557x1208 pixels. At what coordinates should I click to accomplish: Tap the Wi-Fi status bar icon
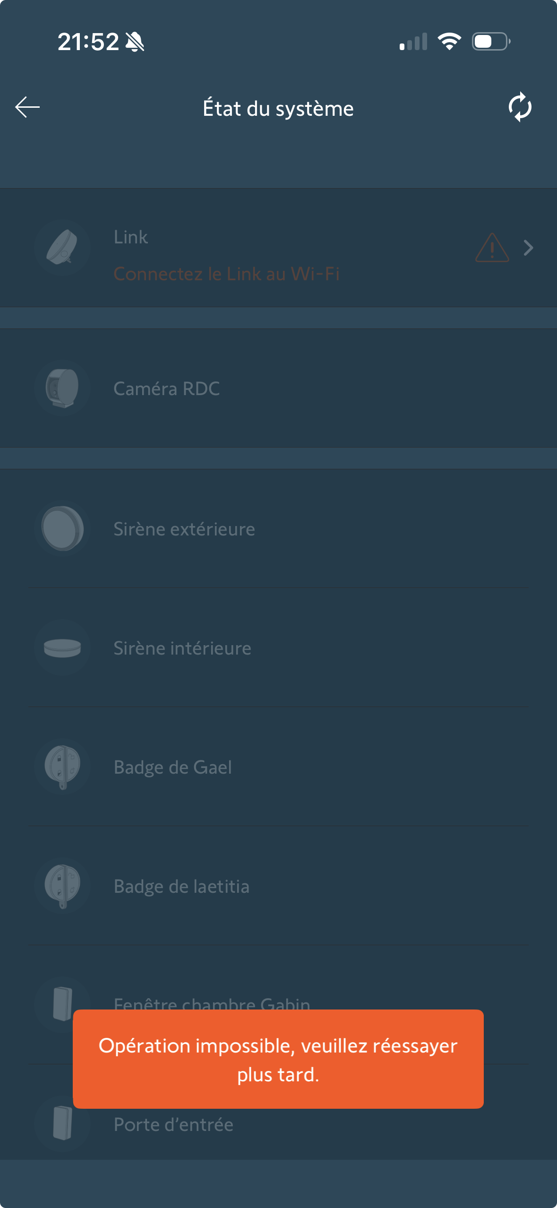pos(449,42)
